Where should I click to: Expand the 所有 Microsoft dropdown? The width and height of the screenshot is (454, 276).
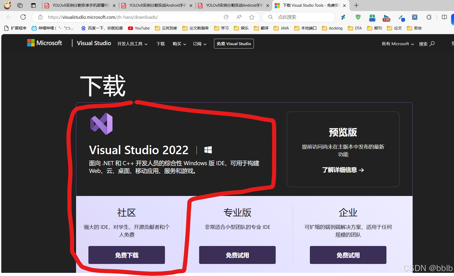click(x=398, y=44)
